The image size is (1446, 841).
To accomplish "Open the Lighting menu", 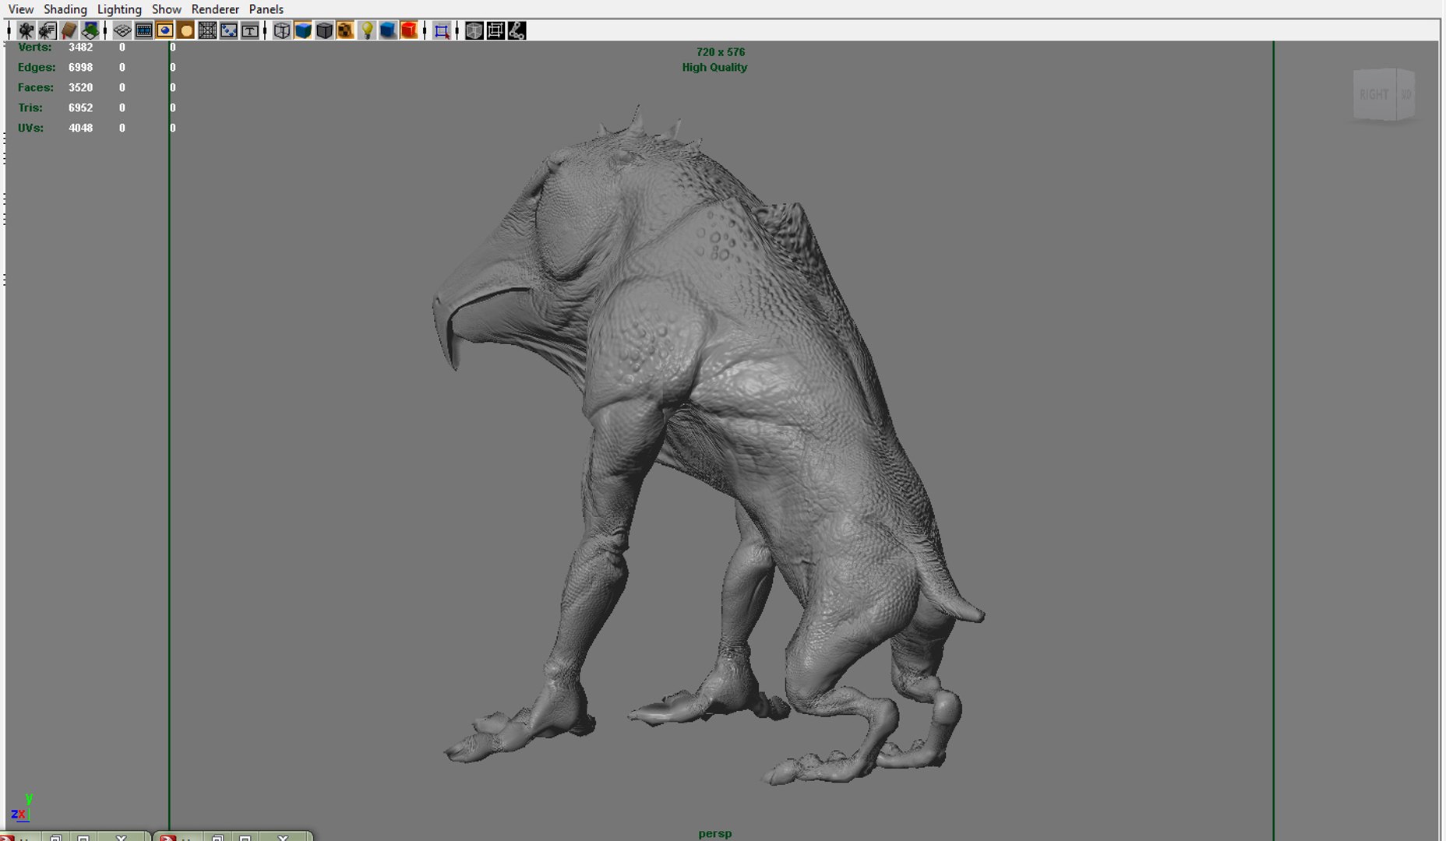I will tap(119, 9).
